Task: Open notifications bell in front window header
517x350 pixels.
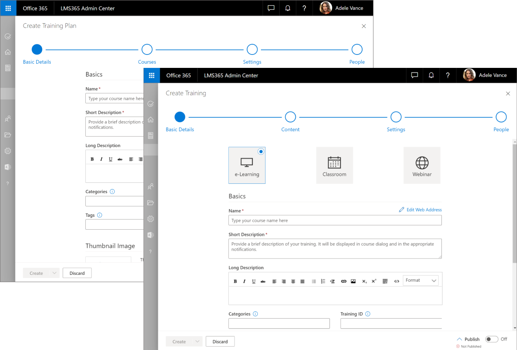Action: coord(431,75)
